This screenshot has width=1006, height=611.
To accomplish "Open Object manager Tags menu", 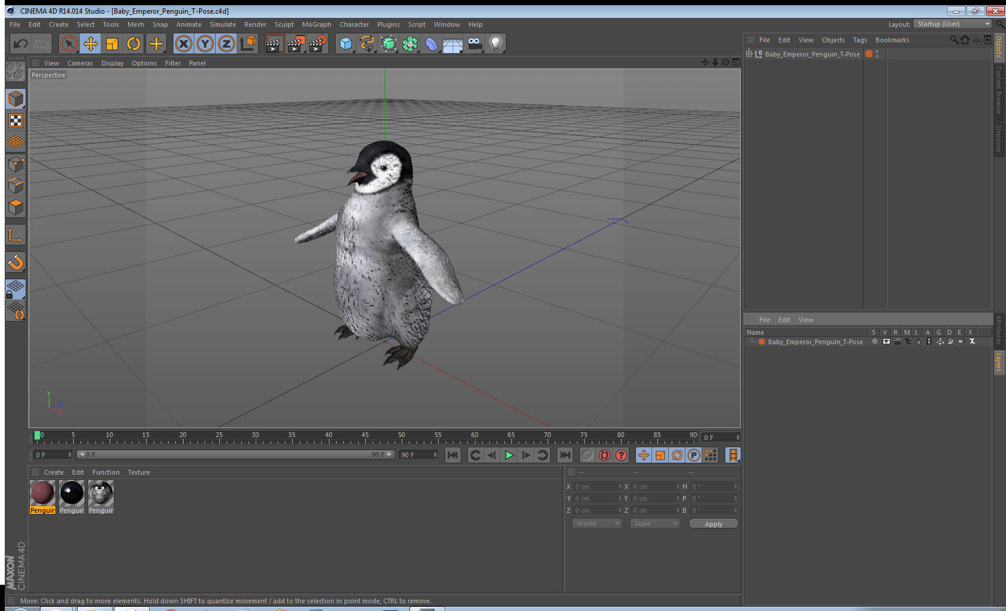I will [859, 40].
